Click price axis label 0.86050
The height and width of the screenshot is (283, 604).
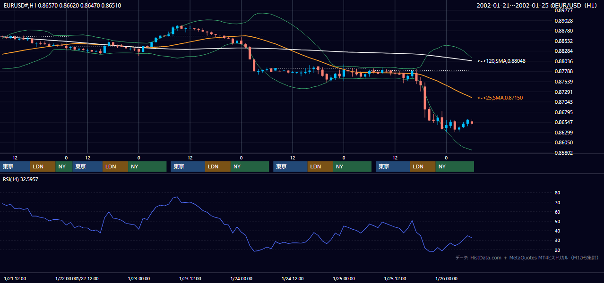coord(563,143)
